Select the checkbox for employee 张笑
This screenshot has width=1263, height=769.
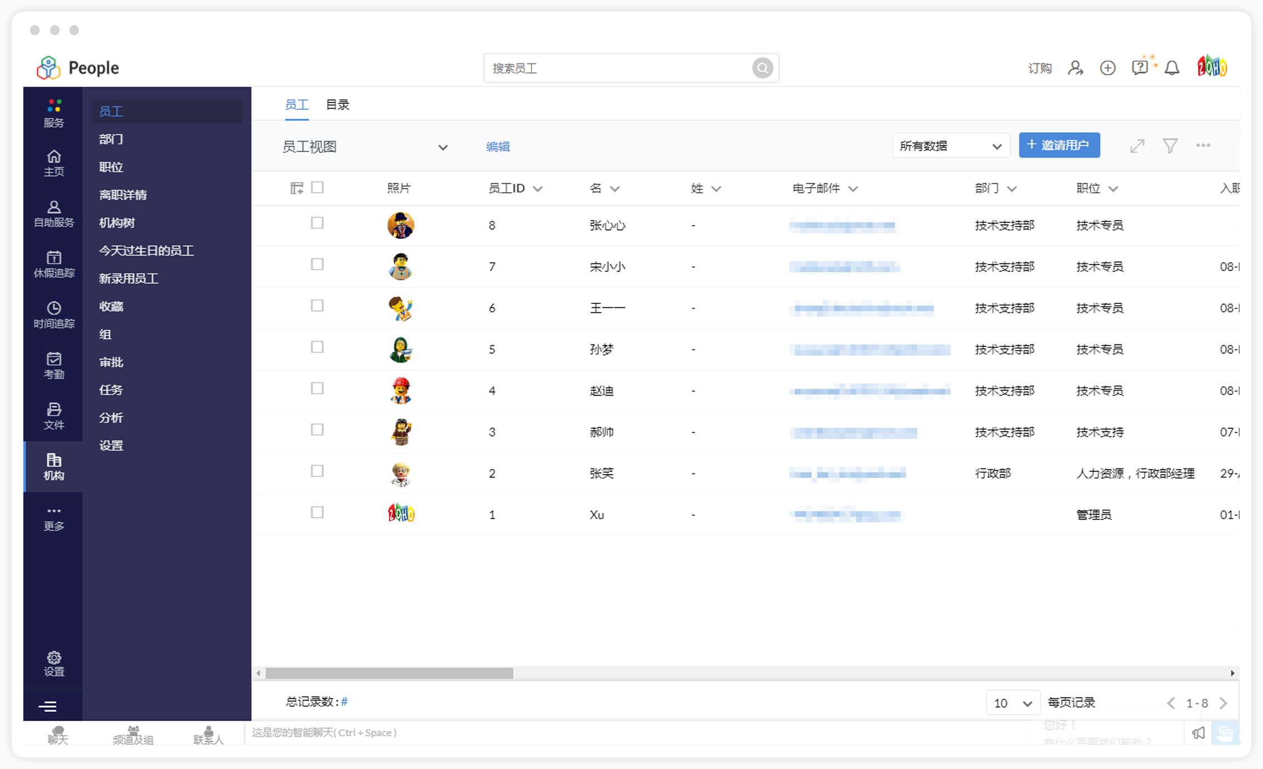click(317, 471)
